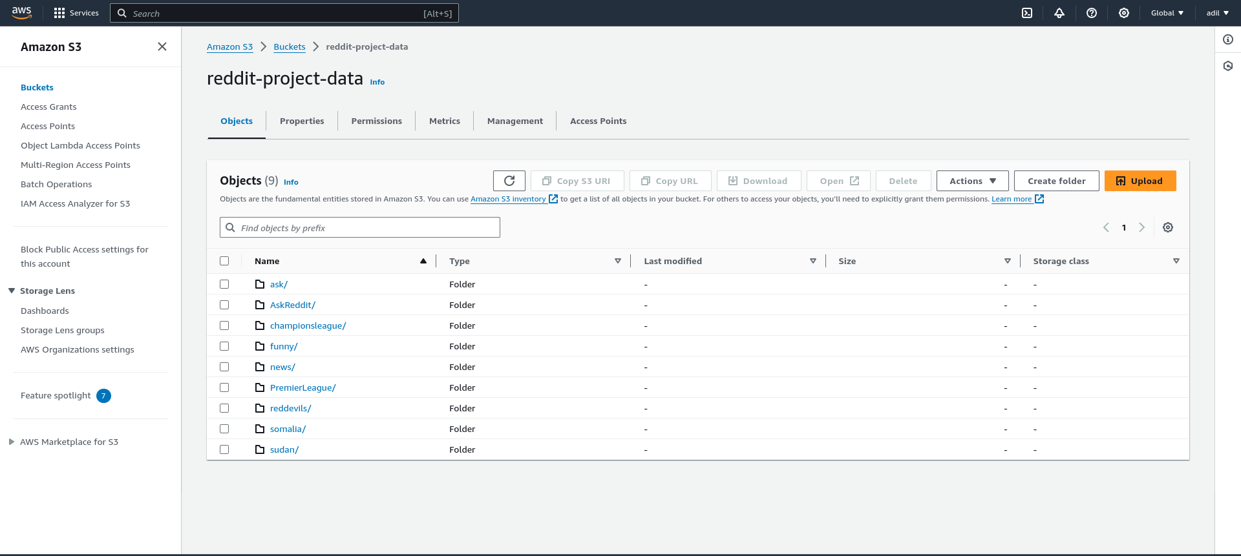
Task: Open console settings gear in top bar
Action: [x=1124, y=13]
